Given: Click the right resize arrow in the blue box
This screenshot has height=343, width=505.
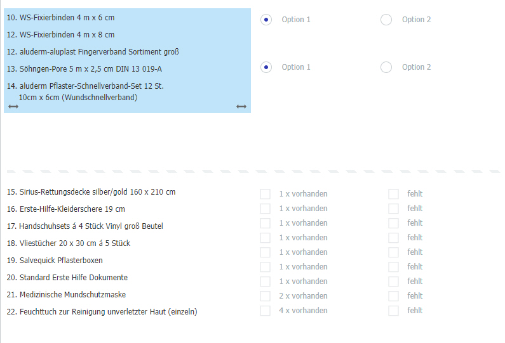Looking at the screenshot, I should tap(241, 107).
